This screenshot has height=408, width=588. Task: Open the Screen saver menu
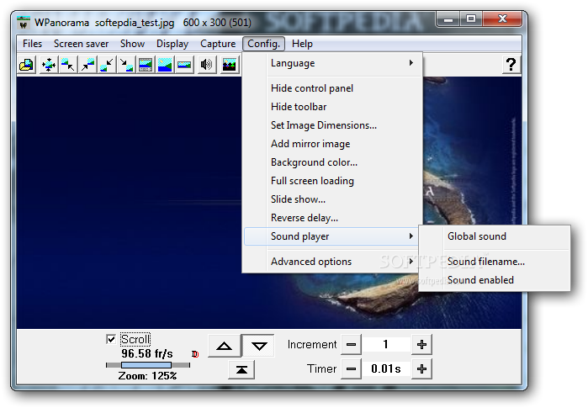coord(81,44)
